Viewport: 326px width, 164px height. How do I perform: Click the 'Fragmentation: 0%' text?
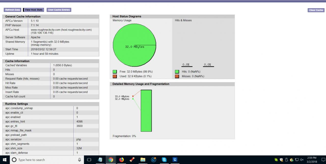click(124, 136)
